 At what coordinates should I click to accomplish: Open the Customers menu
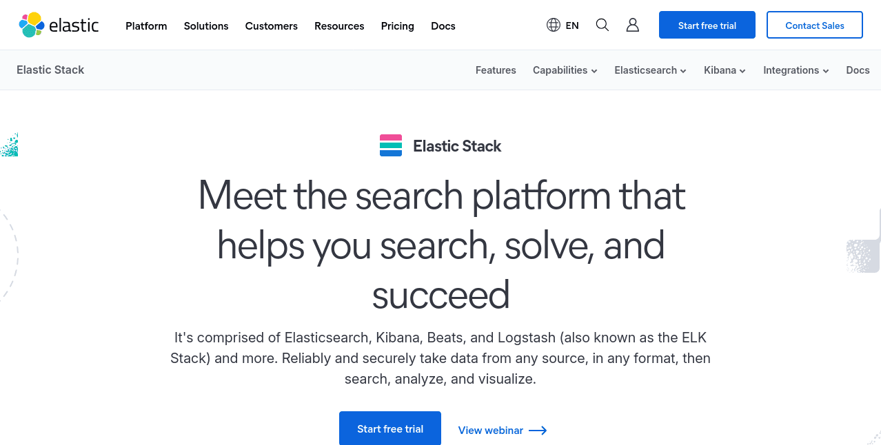point(272,26)
